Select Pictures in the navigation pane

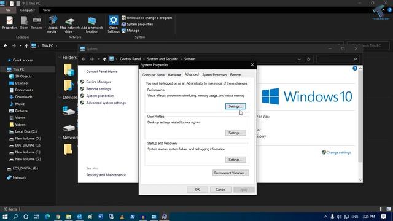click(21, 110)
